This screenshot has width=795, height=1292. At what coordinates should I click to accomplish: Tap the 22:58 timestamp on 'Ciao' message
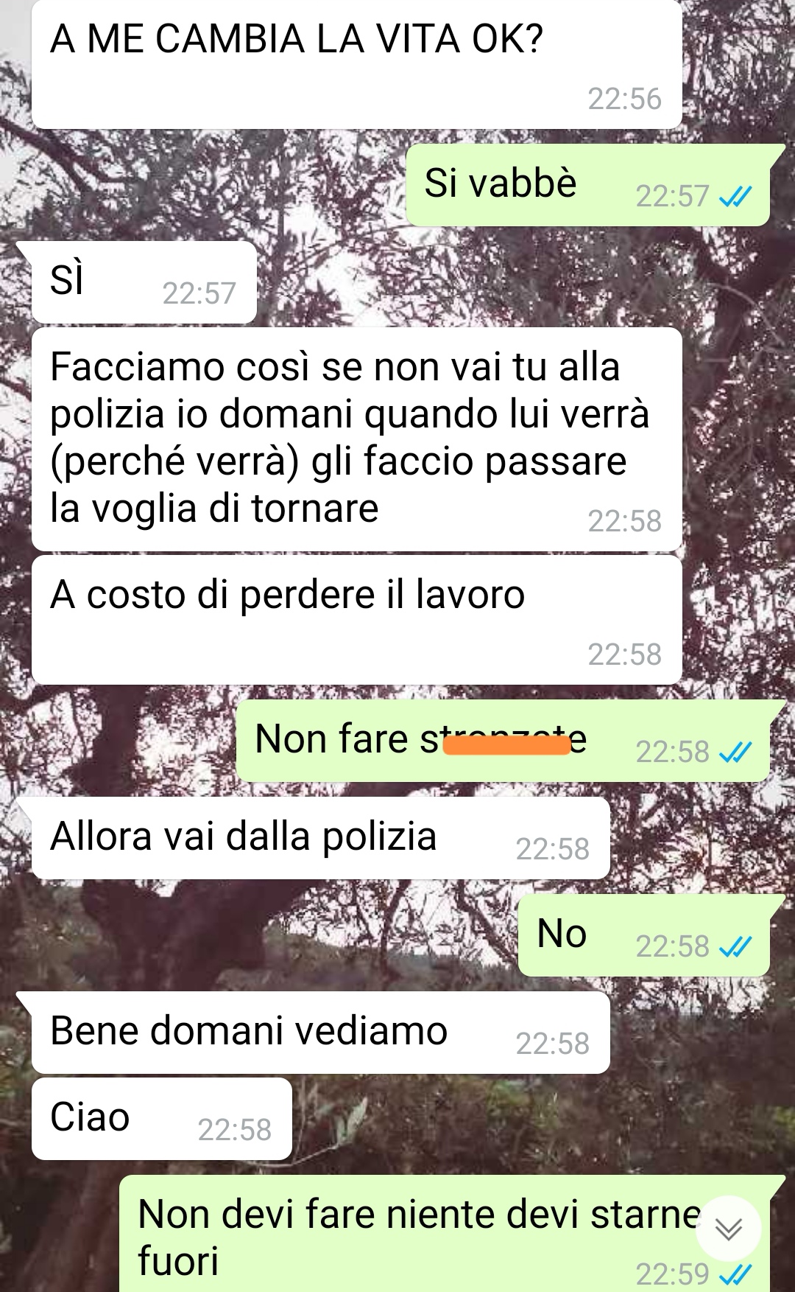pyautogui.click(x=234, y=1130)
